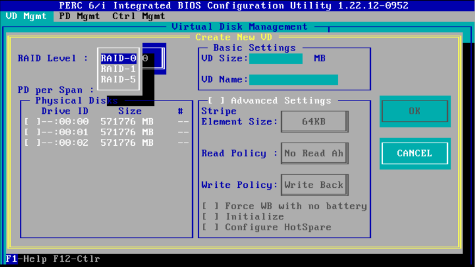The width and height of the screenshot is (475, 267).
Task: Open the Stripe Element Size 64KB dropdown
Action: point(314,122)
